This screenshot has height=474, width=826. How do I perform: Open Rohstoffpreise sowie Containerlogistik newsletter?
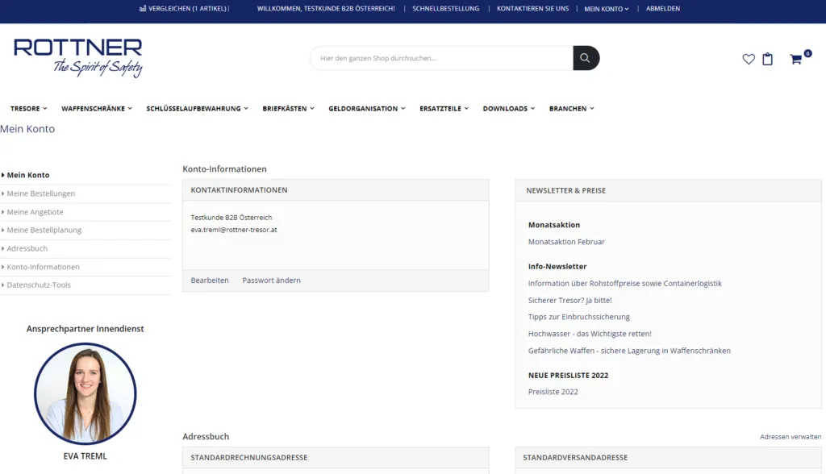pos(625,283)
